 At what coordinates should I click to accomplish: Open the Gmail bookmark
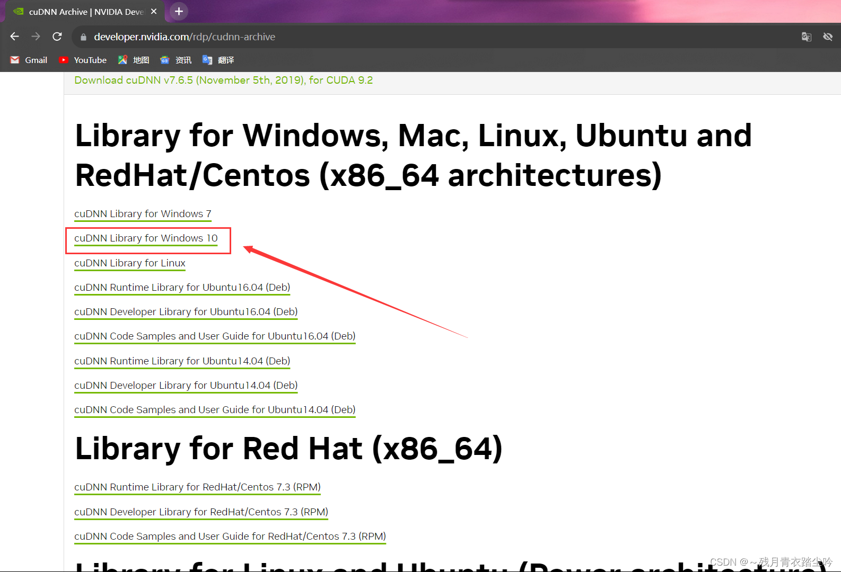coord(29,60)
